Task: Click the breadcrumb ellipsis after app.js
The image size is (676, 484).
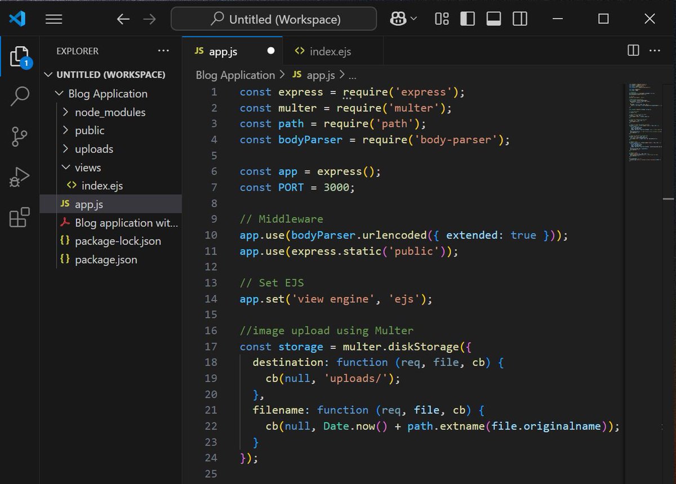Action: point(353,75)
